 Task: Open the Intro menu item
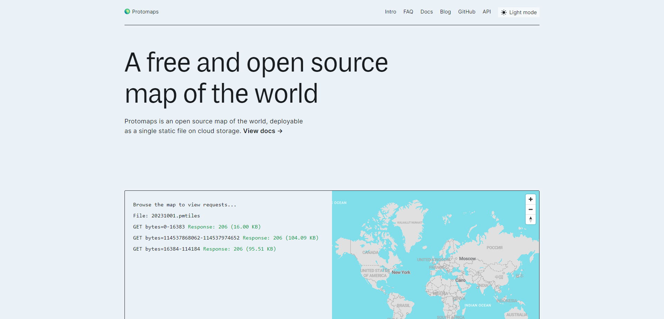click(390, 11)
